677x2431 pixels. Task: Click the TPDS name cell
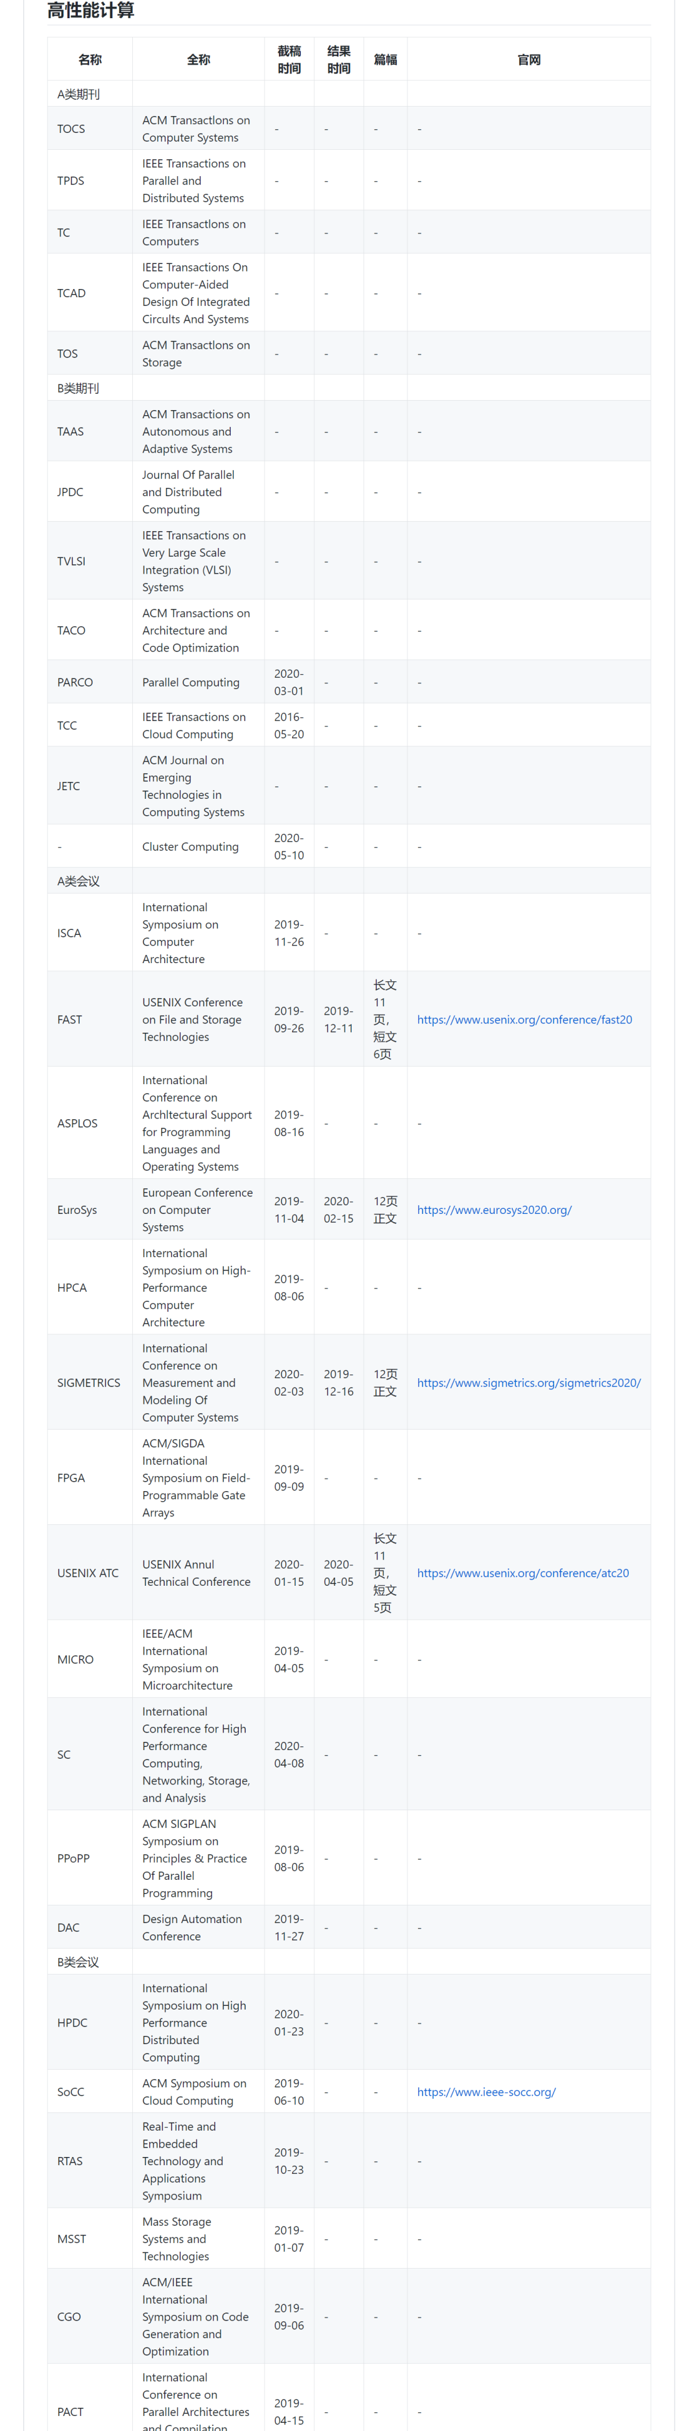pyautogui.click(x=71, y=180)
